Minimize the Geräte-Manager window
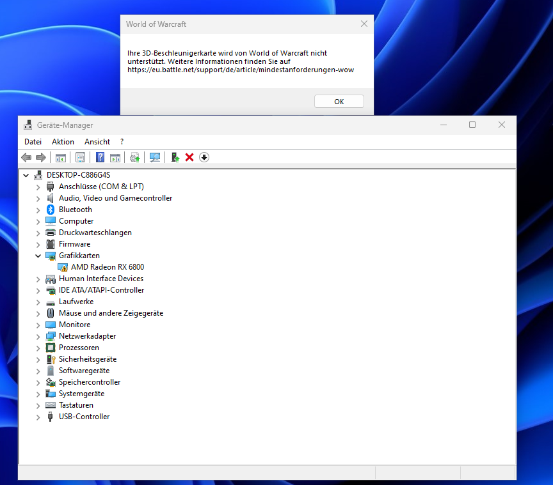The image size is (553, 485). point(444,125)
